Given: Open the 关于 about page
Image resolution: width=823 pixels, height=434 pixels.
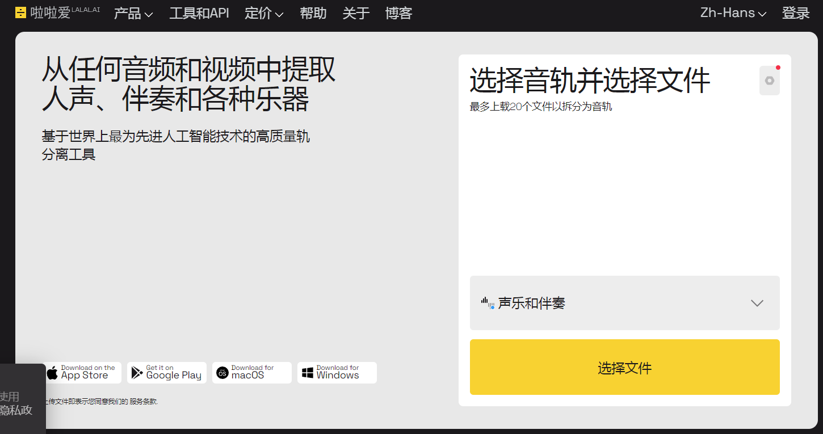Looking at the screenshot, I should coord(356,13).
